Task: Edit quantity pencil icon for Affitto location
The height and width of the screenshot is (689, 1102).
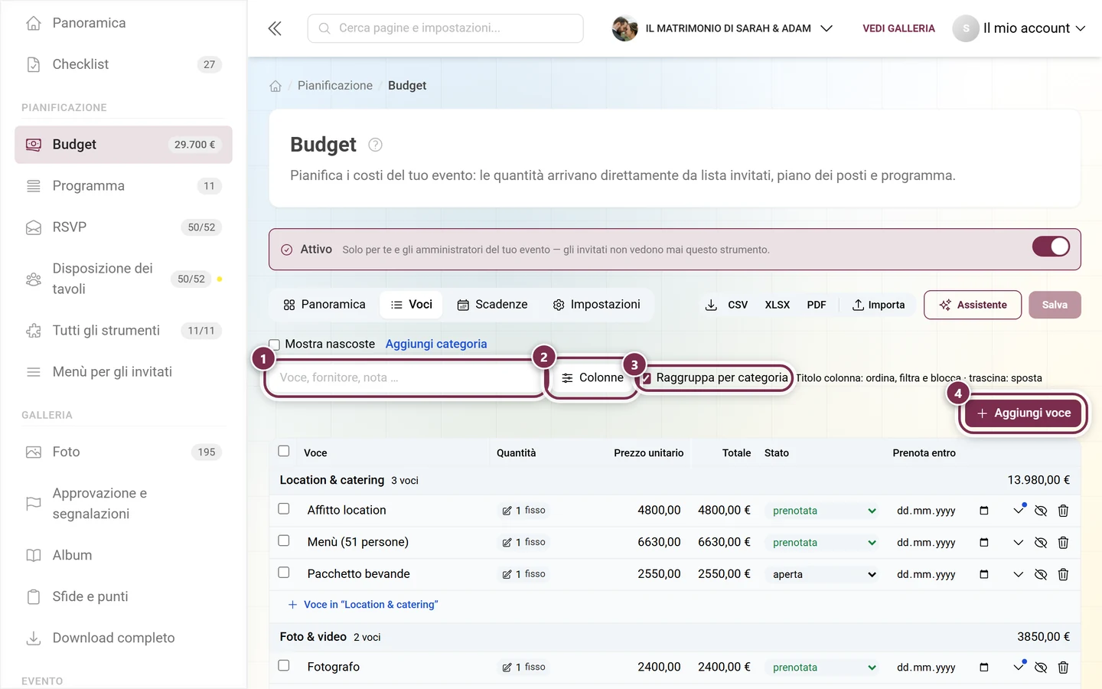Action: click(507, 511)
